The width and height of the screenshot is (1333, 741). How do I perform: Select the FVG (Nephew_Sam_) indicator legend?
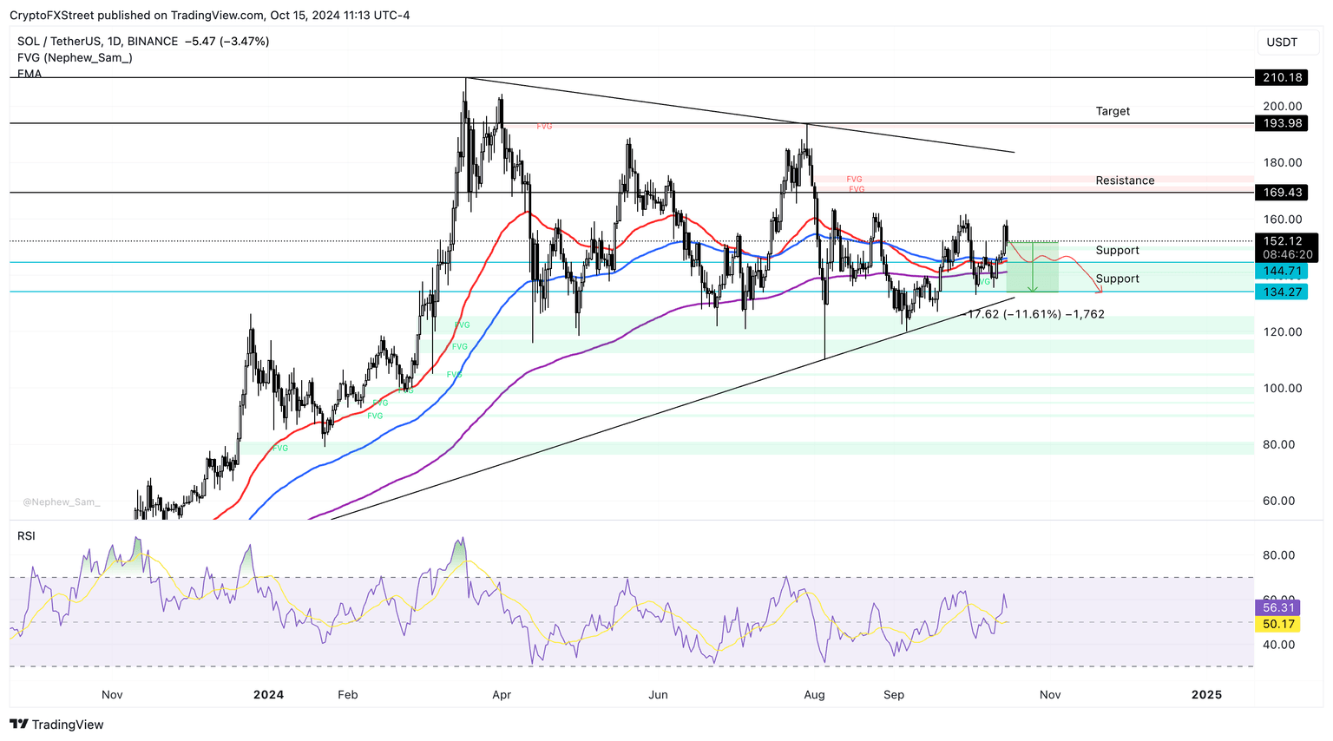pyautogui.click(x=75, y=58)
